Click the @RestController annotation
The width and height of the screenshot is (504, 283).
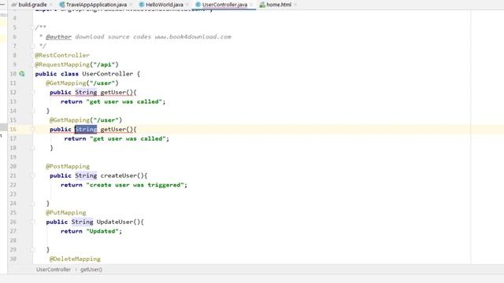pos(62,55)
